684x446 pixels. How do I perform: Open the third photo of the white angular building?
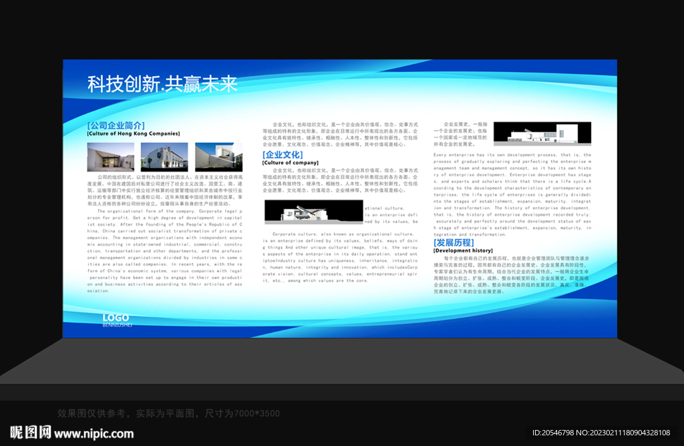[218, 157]
